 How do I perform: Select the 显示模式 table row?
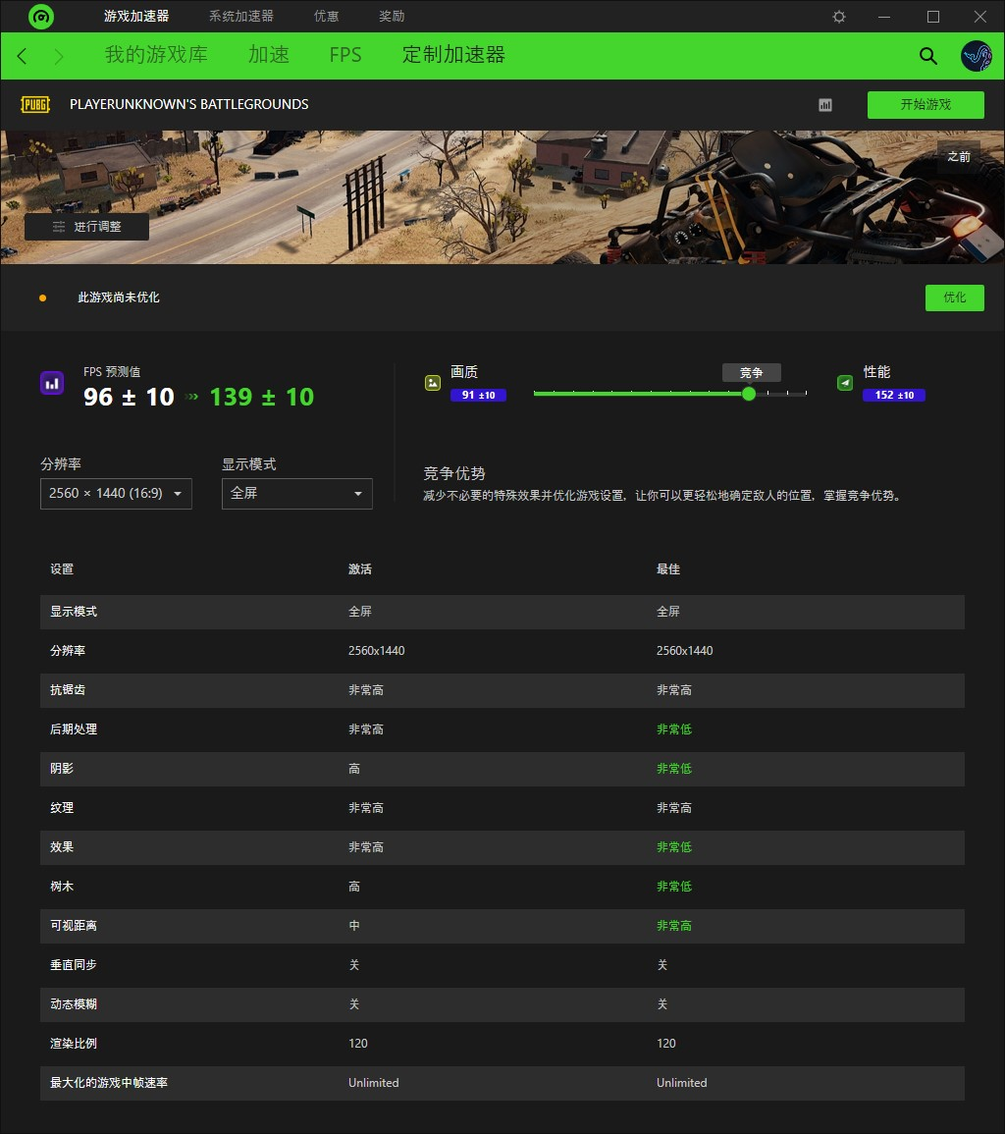[x=502, y=612]
